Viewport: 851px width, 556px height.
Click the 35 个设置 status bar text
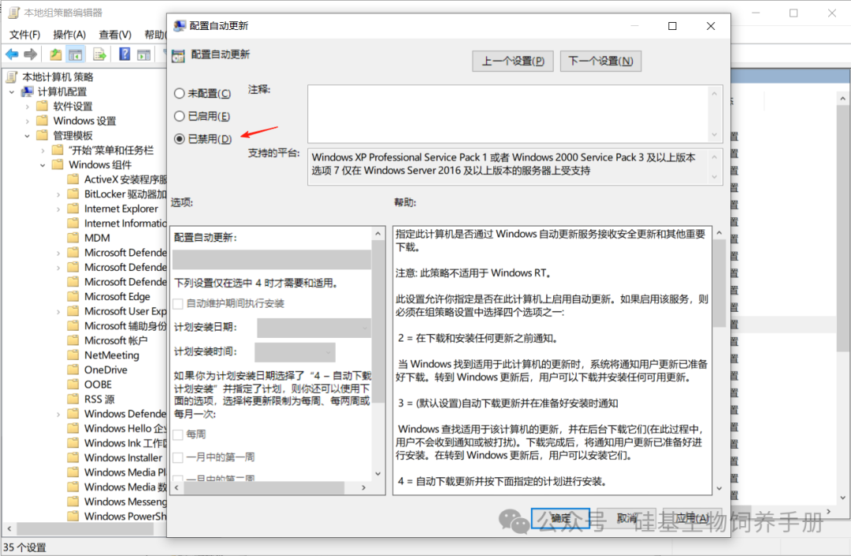point(25,547)
